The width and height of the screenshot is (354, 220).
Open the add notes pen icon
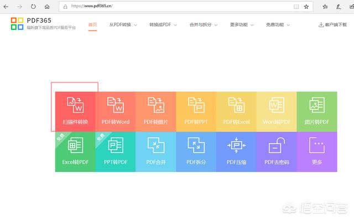pyautogui.click(x=338, y=7)
